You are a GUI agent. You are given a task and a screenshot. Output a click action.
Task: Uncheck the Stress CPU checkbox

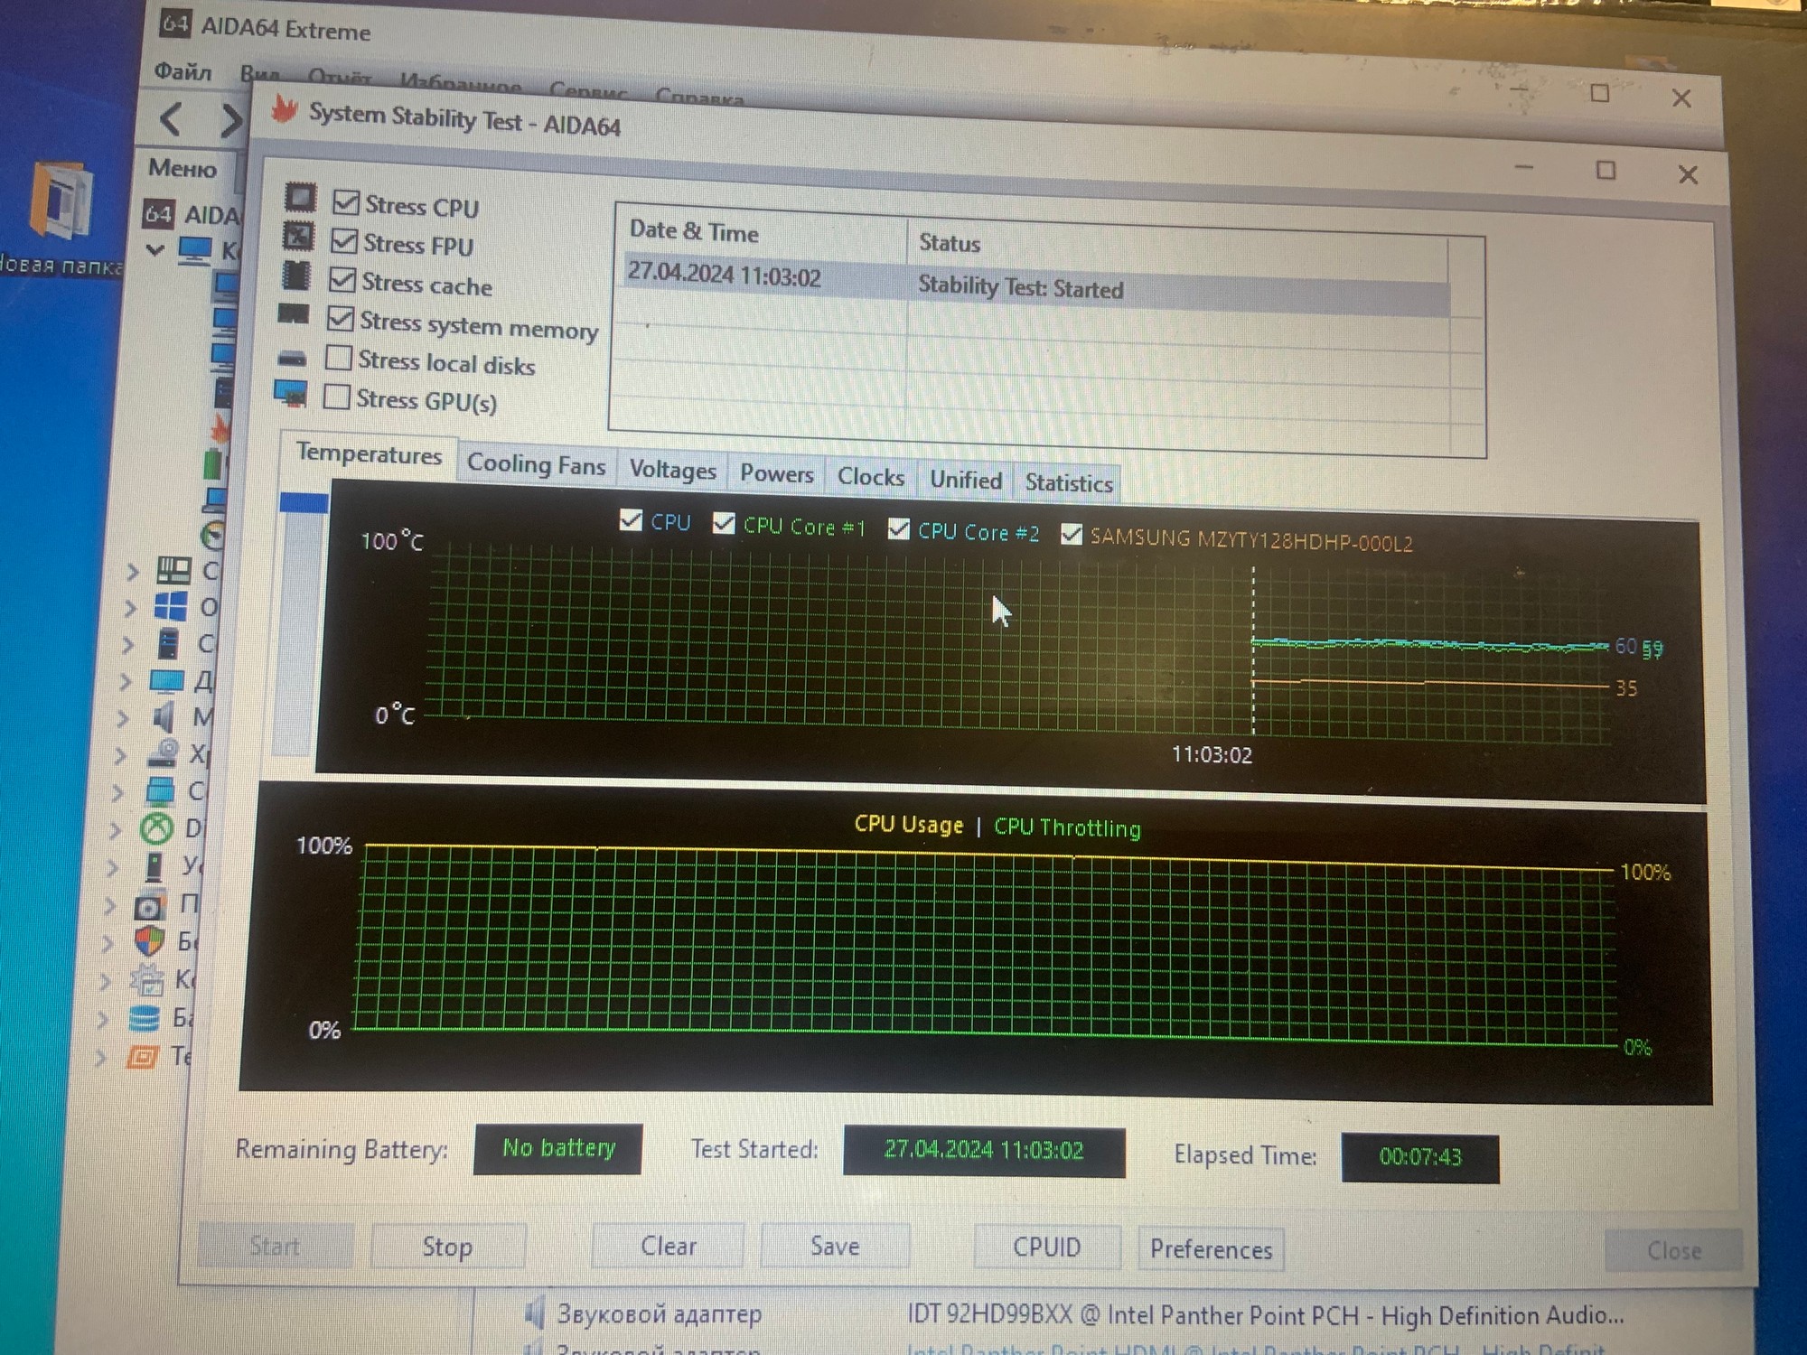pos(346,201)
